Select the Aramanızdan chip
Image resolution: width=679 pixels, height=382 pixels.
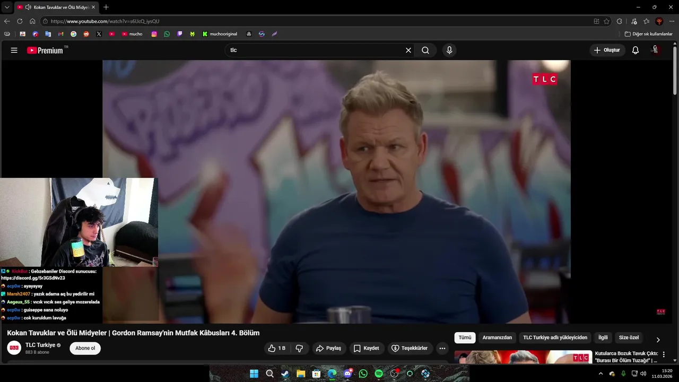[497, 338]
